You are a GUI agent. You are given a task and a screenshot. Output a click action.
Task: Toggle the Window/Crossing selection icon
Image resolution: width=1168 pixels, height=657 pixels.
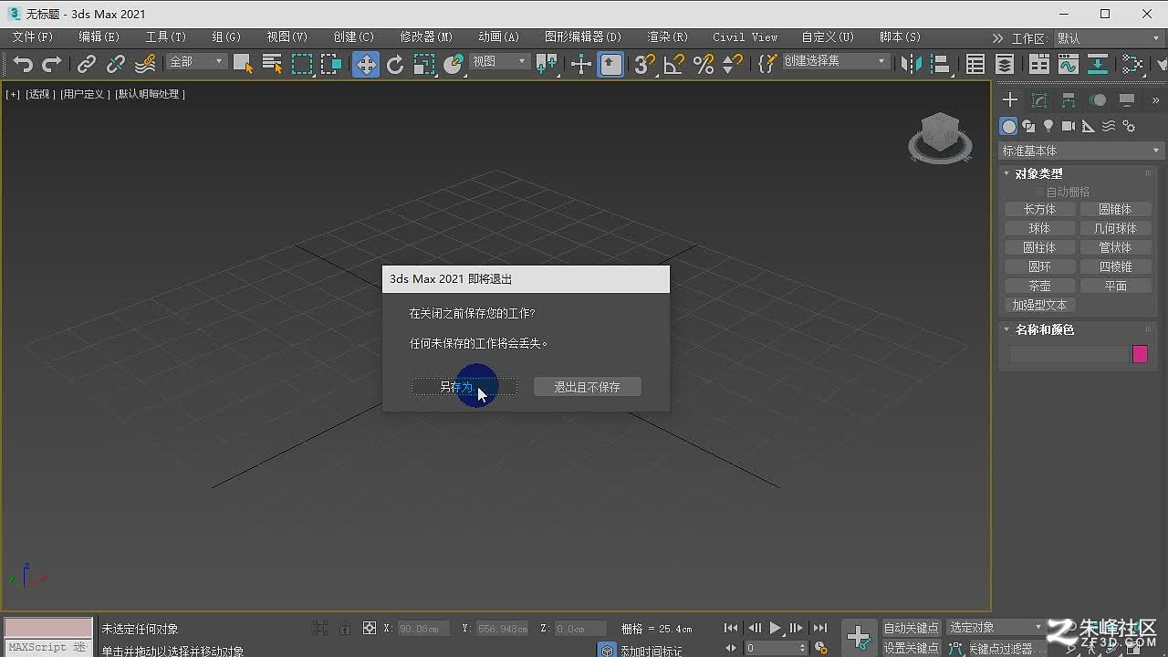(331, 64)
